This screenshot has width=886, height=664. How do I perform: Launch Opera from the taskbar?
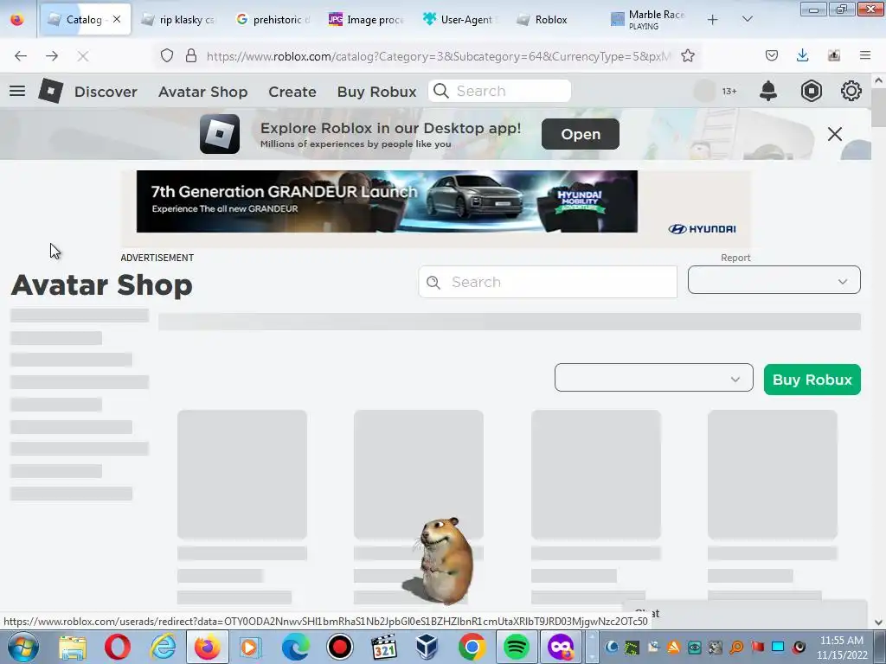point(118,648)
